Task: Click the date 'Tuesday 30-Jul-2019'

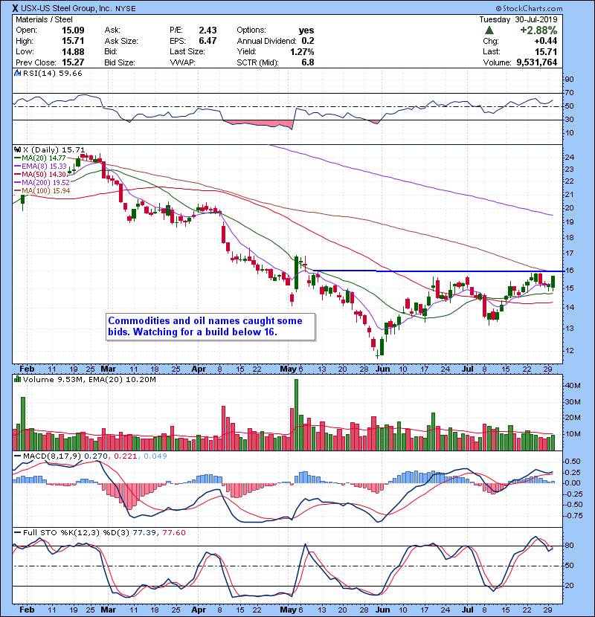Action: [x=518, y=19]
